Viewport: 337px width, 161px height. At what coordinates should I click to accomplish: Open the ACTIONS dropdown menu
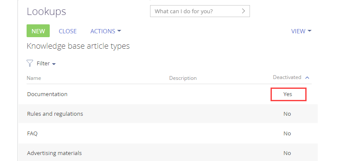pos(105,31)
